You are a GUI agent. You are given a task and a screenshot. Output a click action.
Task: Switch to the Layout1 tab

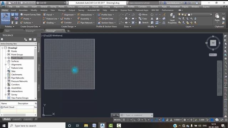17,119
